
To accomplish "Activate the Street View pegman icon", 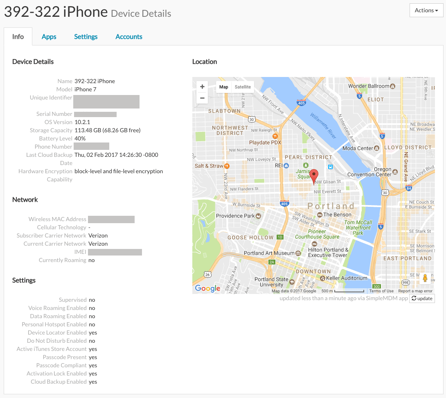I will click(x=425, y=278).
